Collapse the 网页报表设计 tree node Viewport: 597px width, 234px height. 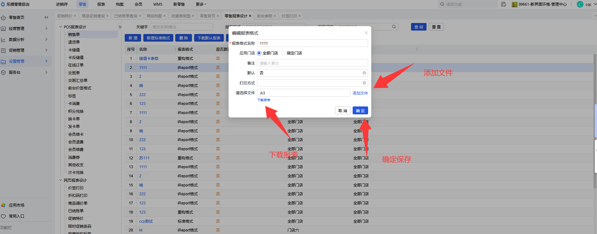[x=61, y=180]
